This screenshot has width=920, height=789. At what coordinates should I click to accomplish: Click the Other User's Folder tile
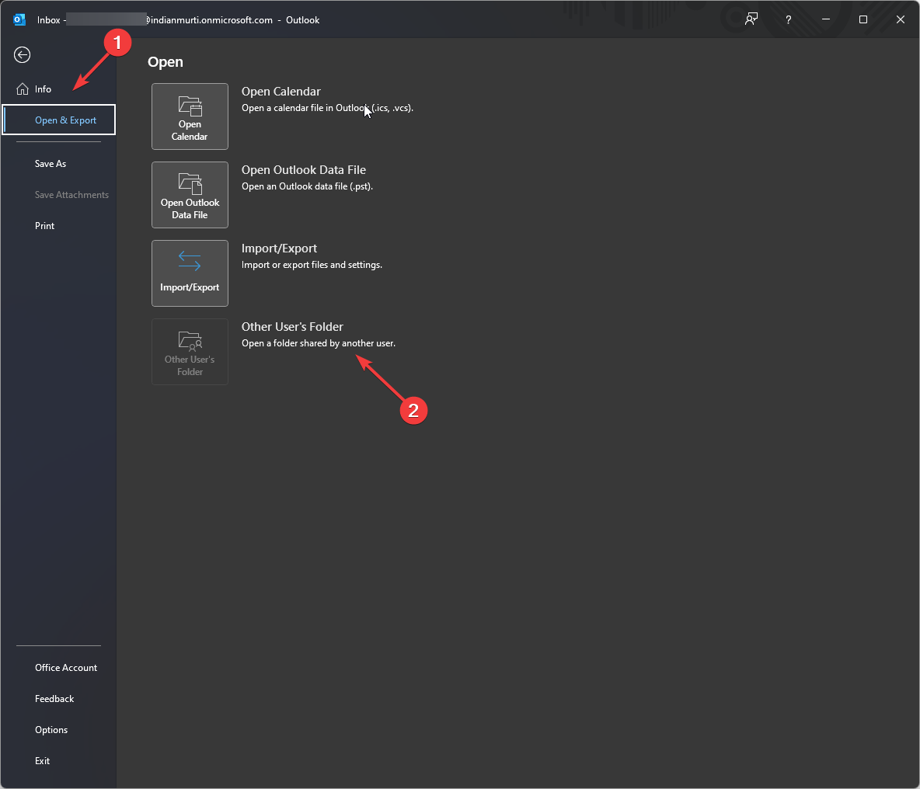[190, 352]
